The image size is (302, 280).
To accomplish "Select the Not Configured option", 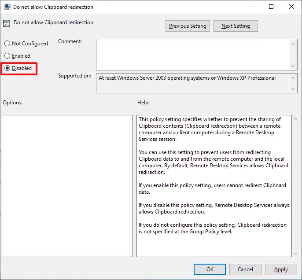I will 7,44.
